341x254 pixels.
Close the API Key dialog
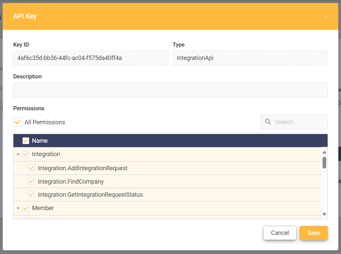(x=325, y=17)
